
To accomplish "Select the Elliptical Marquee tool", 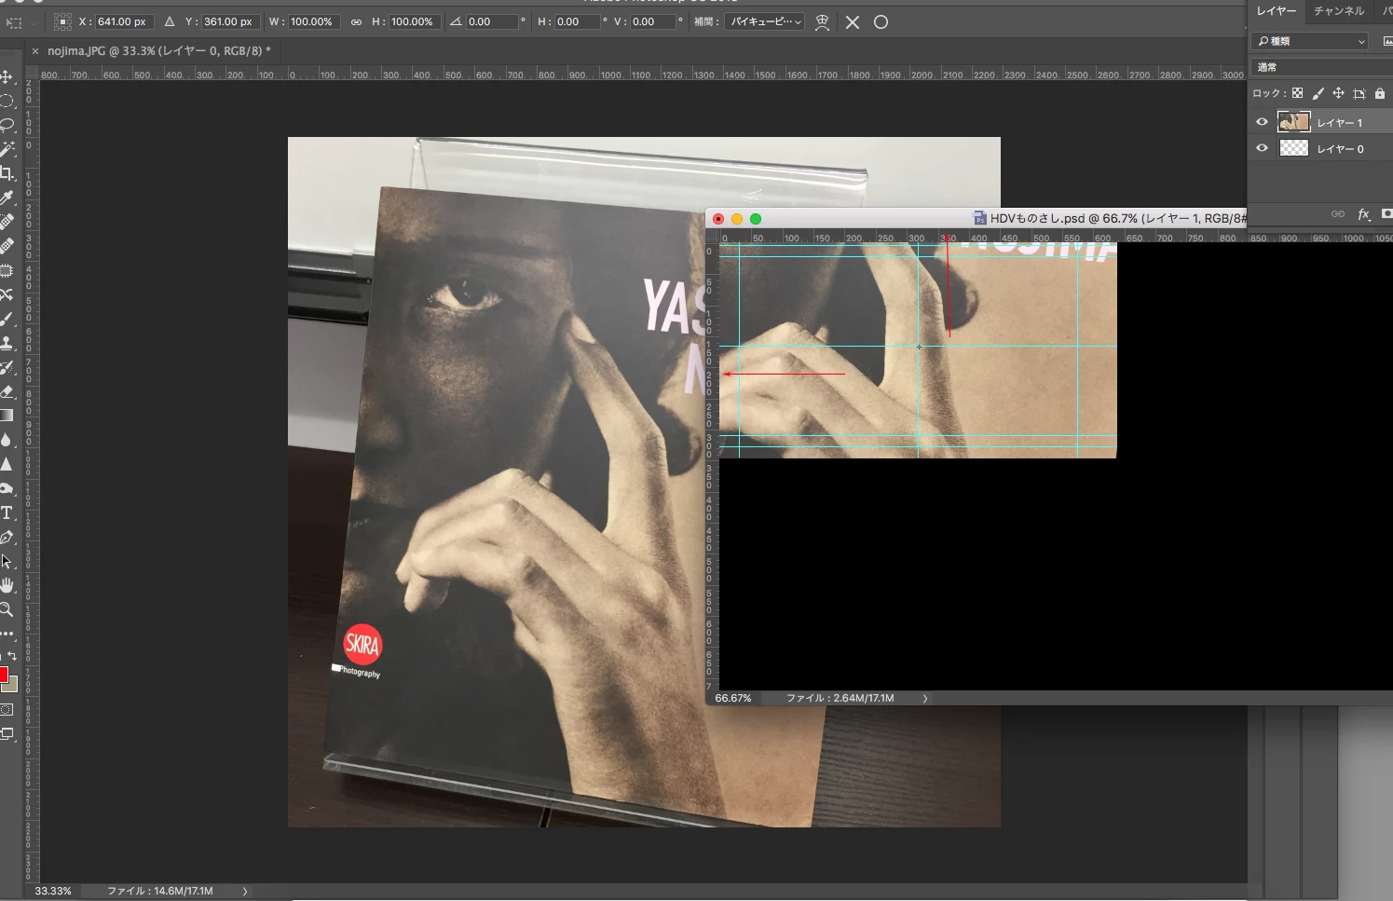I will [x=7, y=101].
